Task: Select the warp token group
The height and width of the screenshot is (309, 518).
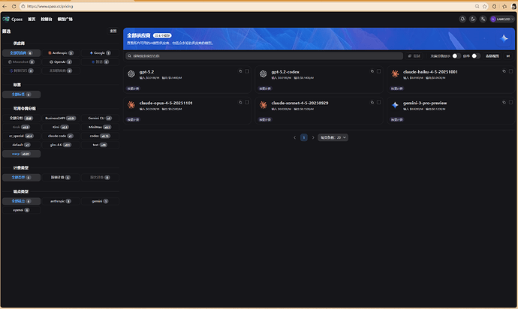Action: coord(22,154)
